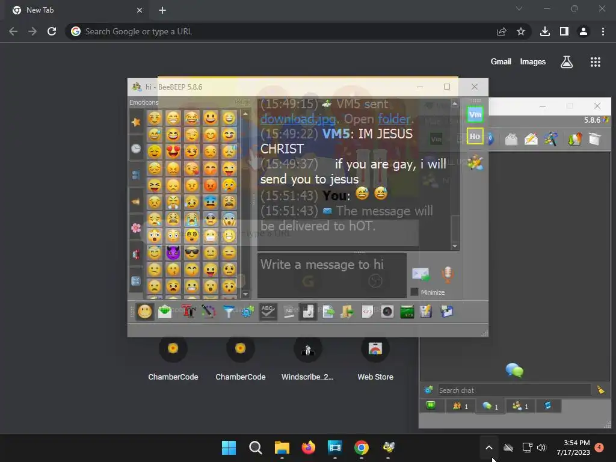This screenshot has width=616, height=462.
Task: Click the code snippet paper icon
Action: (x=367, y=312)
